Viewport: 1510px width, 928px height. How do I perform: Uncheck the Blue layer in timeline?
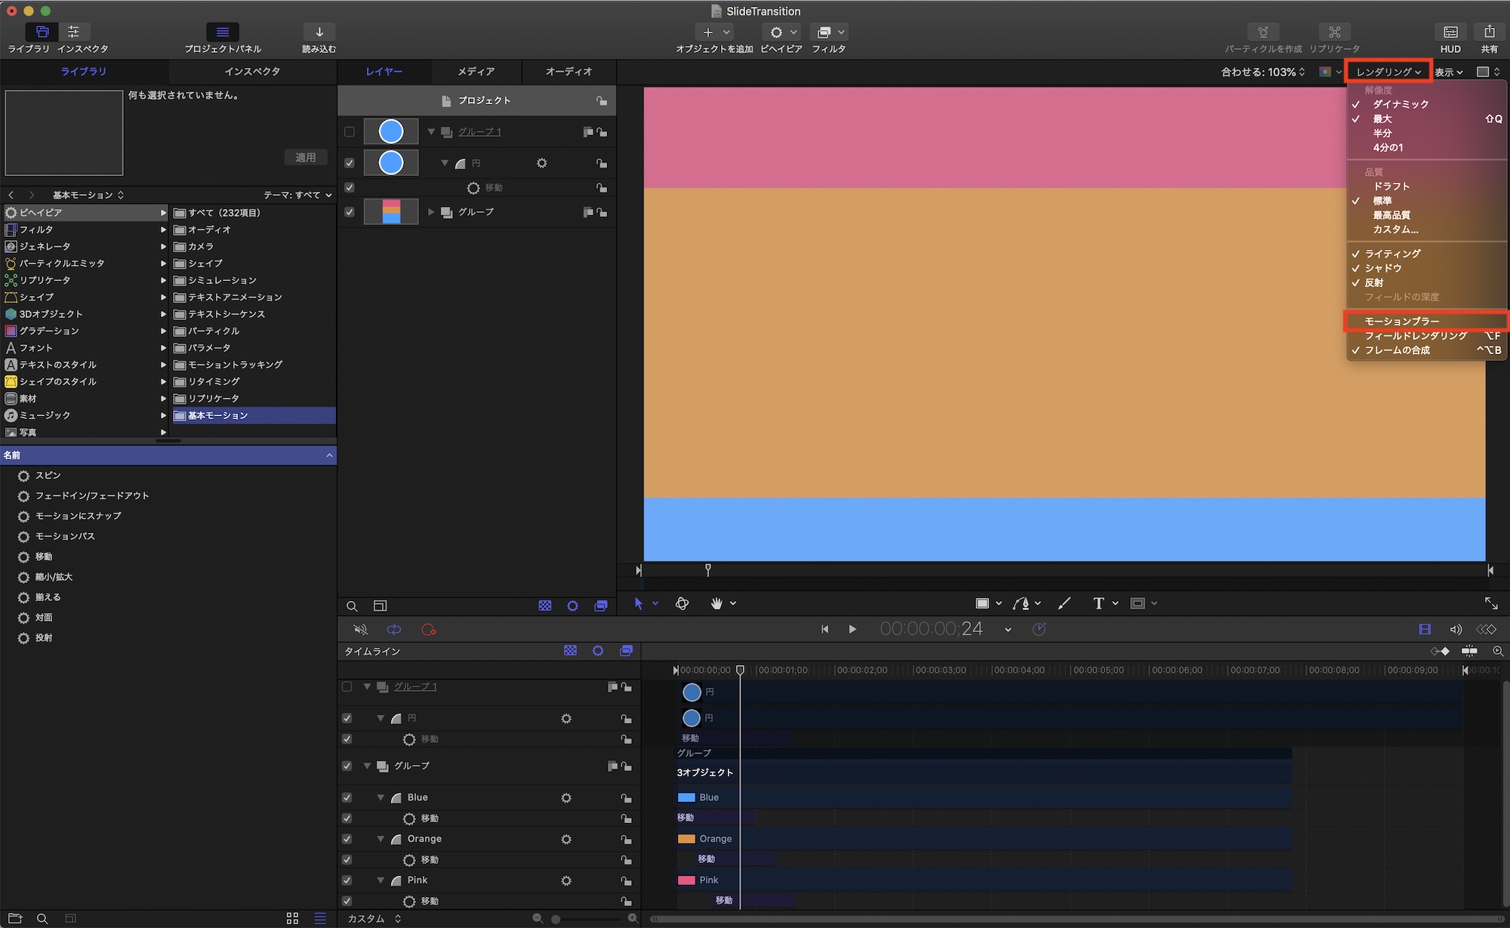(x=347, y=797)
